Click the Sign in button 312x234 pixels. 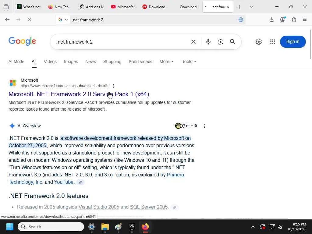click(293, 41)
